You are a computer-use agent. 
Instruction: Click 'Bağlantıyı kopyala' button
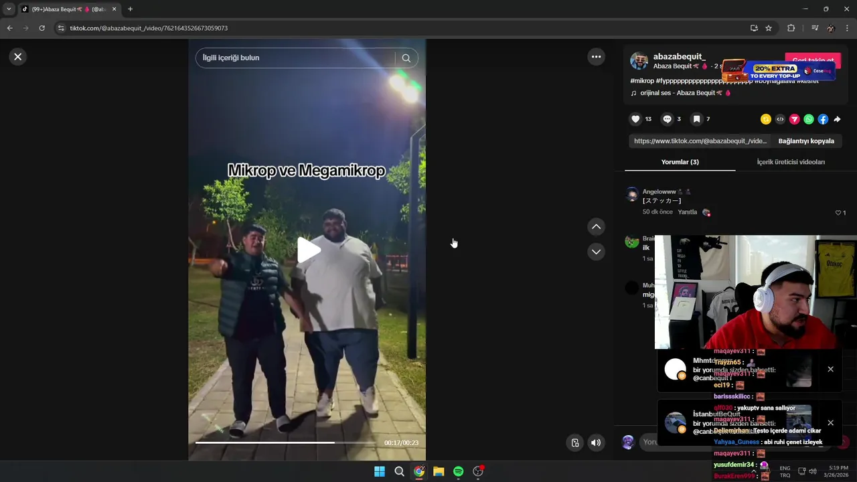tap(806, 141)
